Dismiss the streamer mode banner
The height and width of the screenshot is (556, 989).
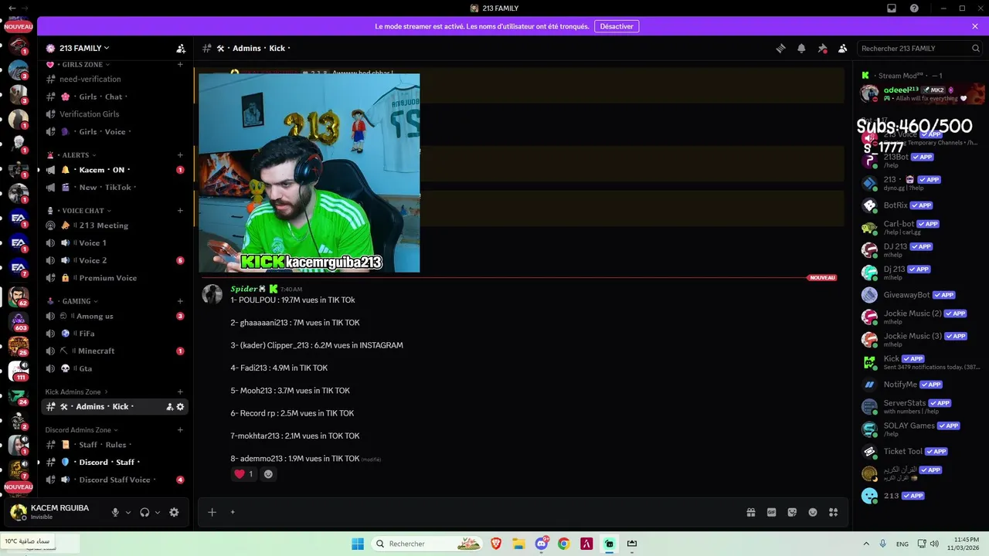[975, 26]
